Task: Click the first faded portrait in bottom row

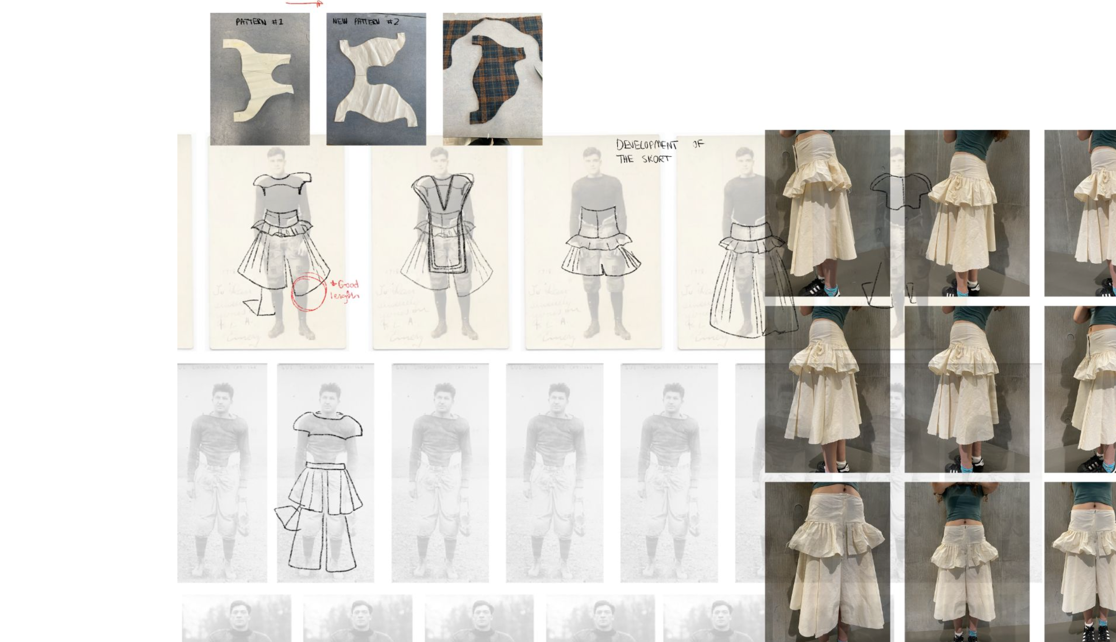Action: [x=236, y=618]
